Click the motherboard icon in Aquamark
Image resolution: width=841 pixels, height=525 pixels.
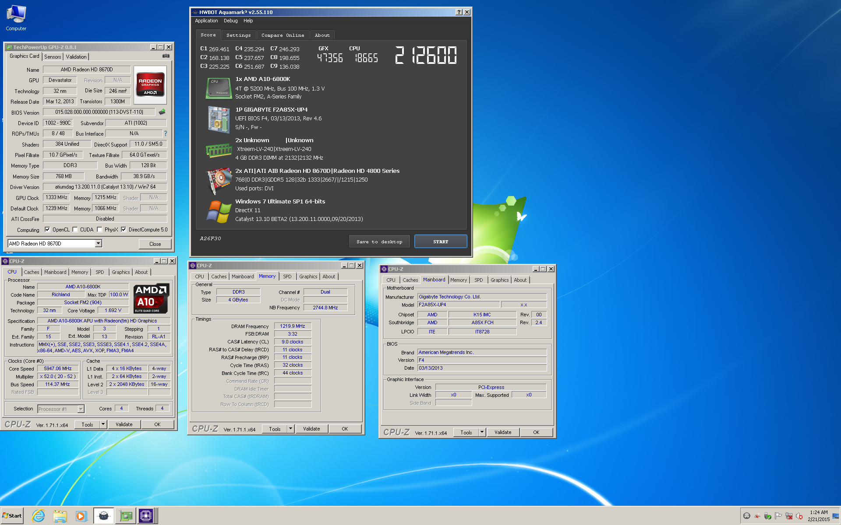click(x=219, y=119)
